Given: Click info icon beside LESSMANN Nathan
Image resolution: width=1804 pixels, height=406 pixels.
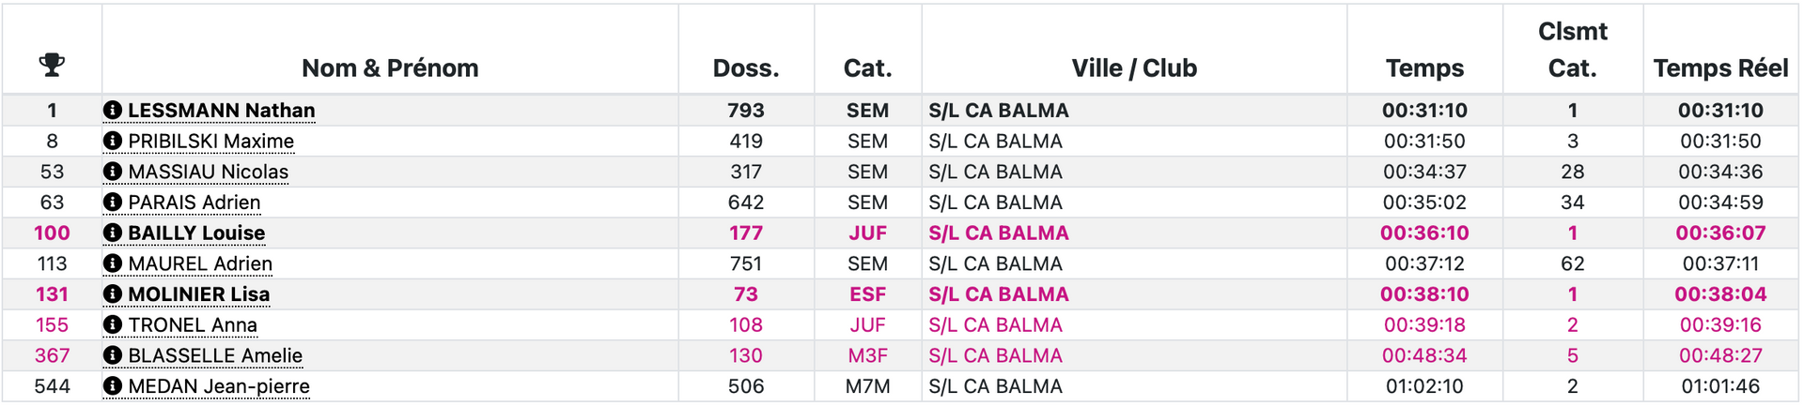Looking at the screenshot, I should pyautogui.click(x=113, y=111).
